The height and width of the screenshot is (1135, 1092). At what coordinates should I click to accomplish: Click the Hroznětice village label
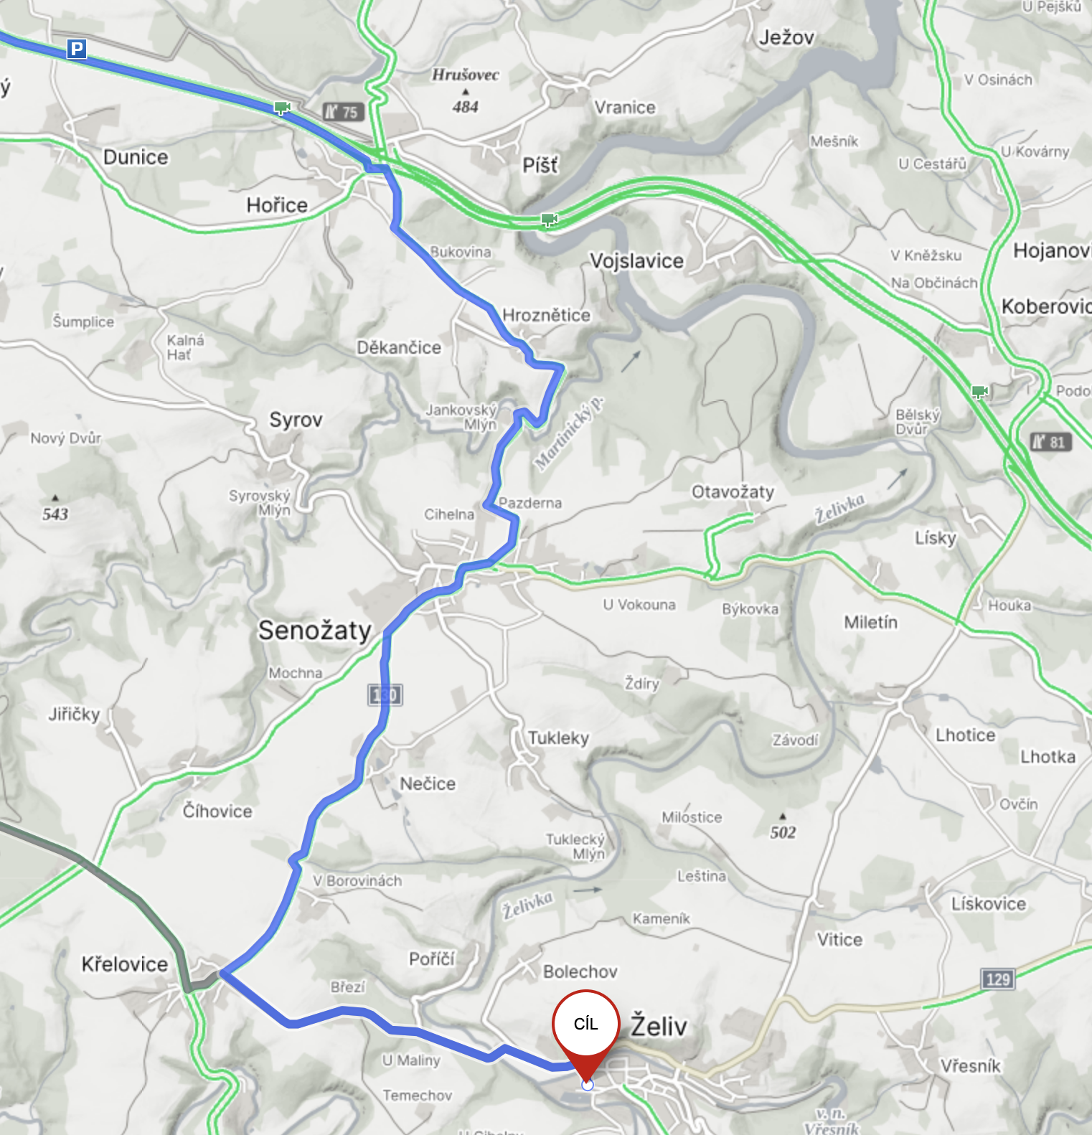tap(547, 315)
